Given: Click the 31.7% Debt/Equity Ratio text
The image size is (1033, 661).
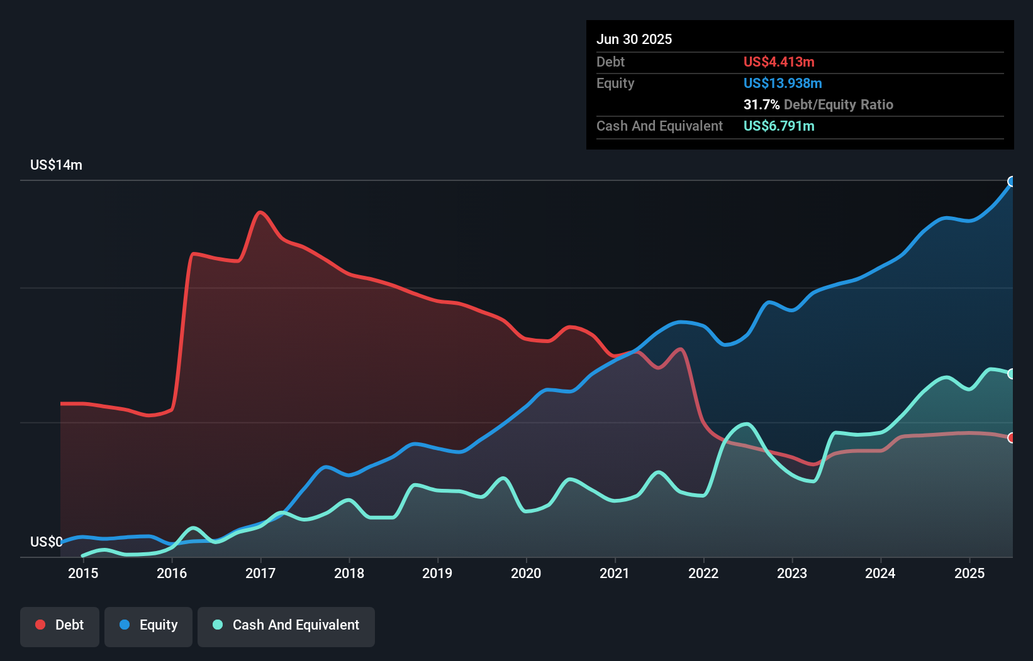Looking at the screenshot, I should click(818, 104).
